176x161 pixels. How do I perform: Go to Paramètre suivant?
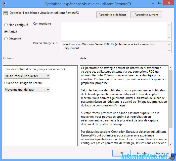146,15
